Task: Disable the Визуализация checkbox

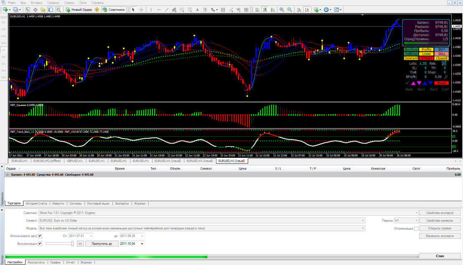Action: pyautogui.click(x=40, y=243)
